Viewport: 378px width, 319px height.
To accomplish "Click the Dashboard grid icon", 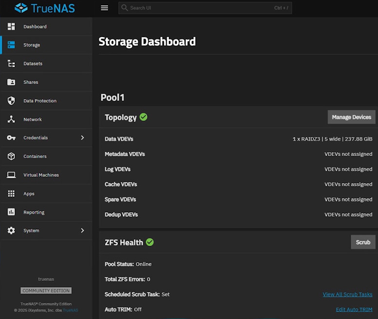I will pos(11,26).
